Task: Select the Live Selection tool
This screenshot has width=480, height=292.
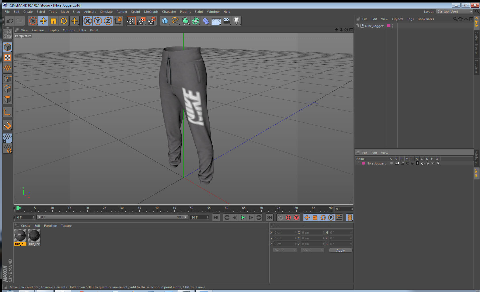Action: (x=33, y=21)
